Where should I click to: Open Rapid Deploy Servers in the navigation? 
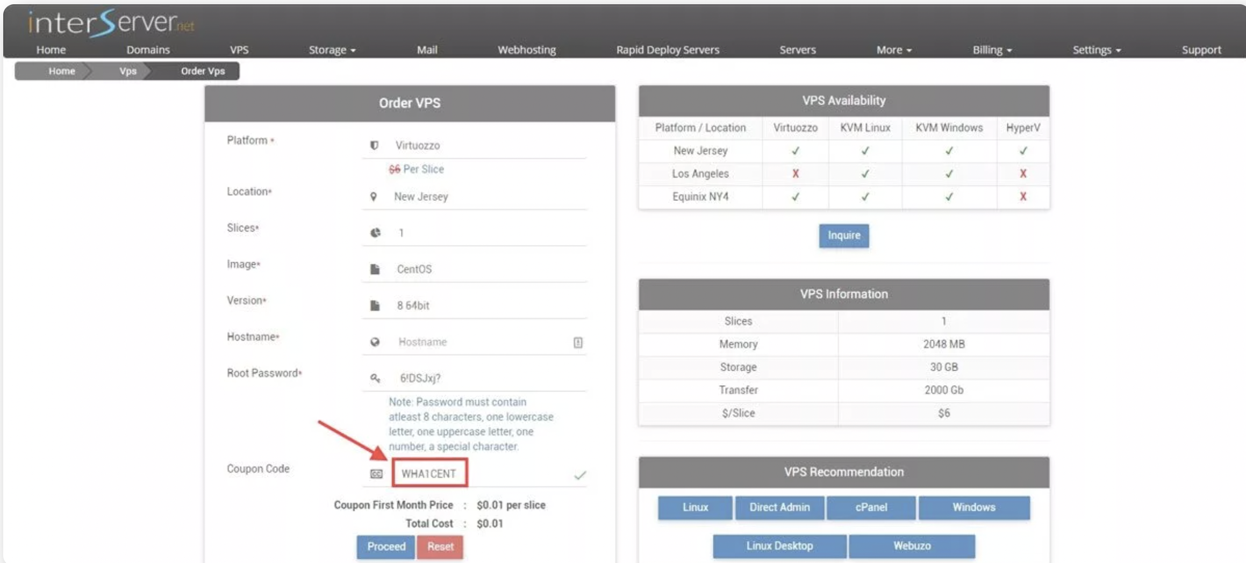pyautogui.click(x=668, y=50)
